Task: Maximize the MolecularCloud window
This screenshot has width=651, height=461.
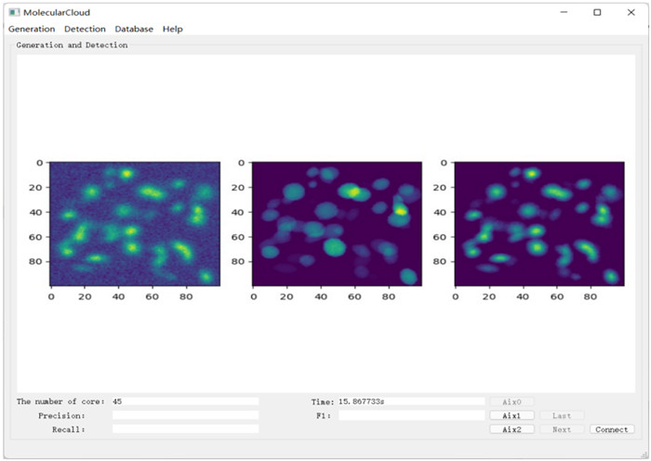Action: (597, 12)
